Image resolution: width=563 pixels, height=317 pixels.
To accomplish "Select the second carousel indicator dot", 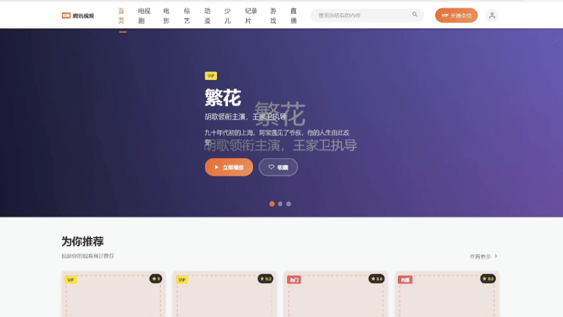I will tap(280, 204).
